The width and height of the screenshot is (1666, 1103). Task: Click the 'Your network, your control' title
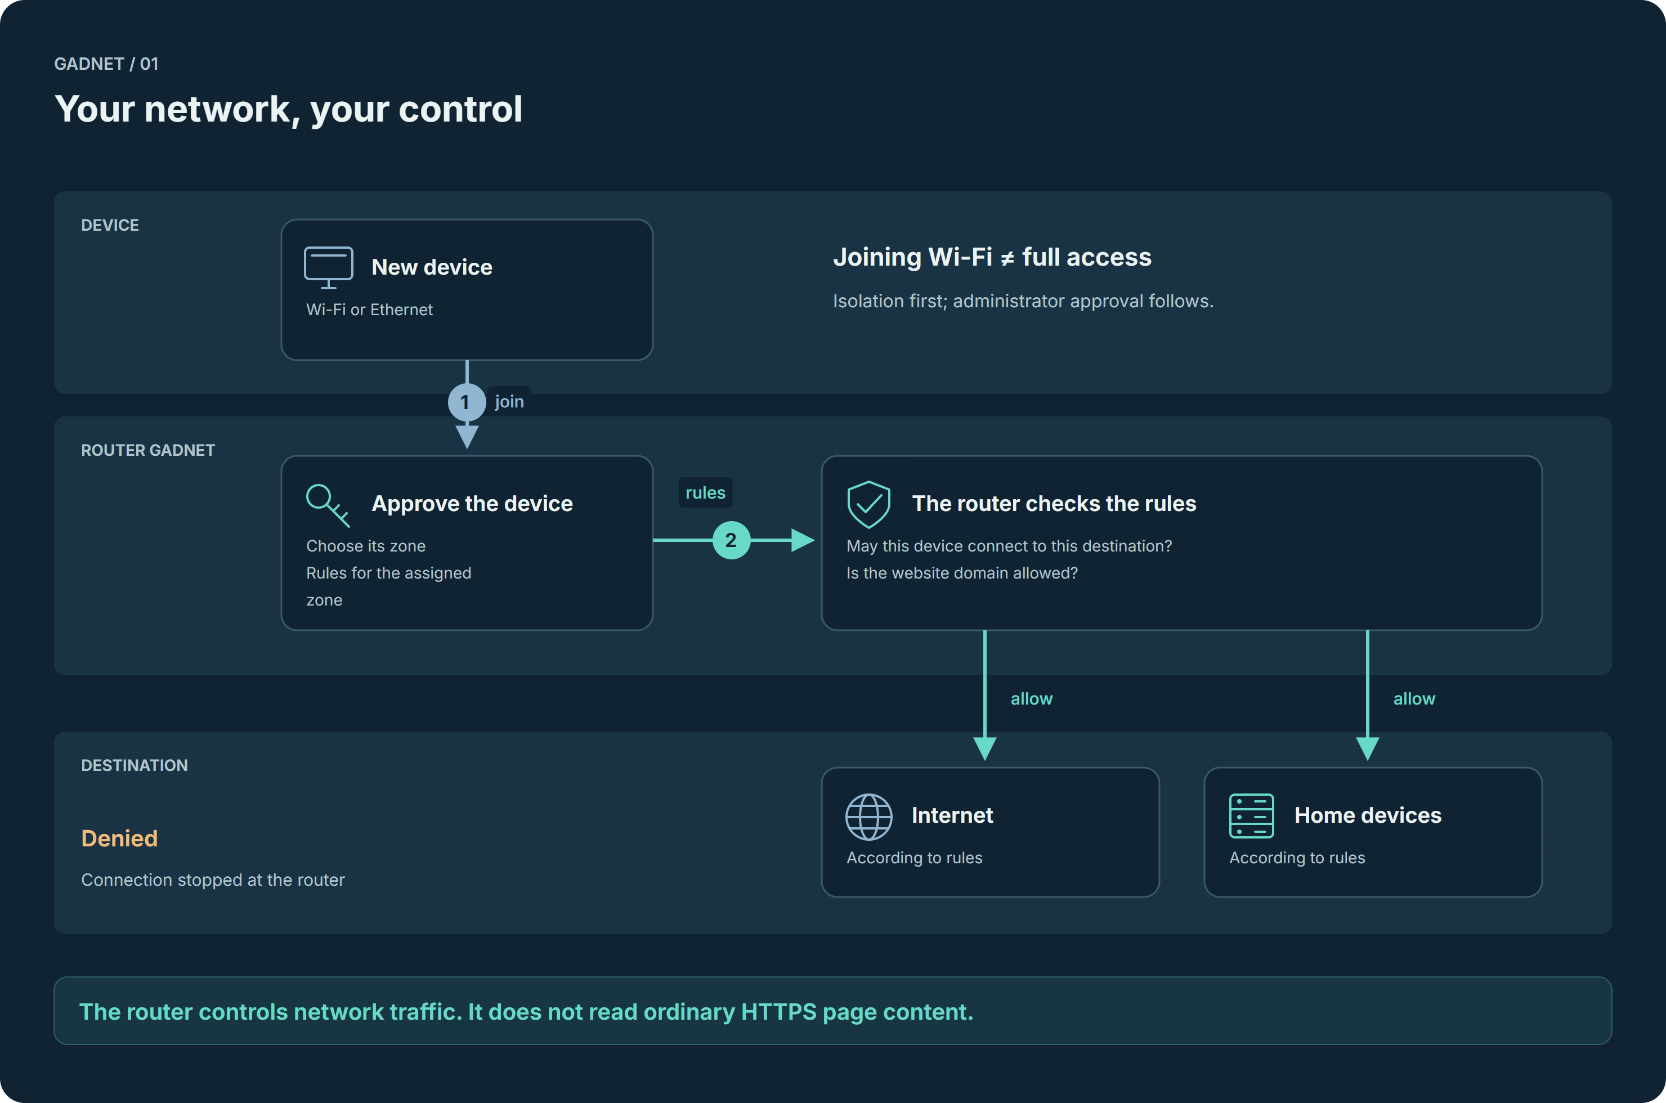click(x=288, y=109)
